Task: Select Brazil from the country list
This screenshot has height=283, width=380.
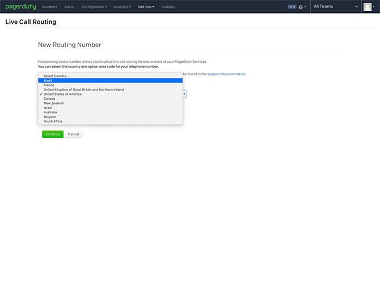Action: click(x=48, y=80)
